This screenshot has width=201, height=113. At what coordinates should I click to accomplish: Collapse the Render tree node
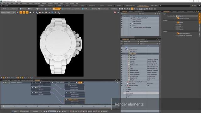(x=124, y=48)
